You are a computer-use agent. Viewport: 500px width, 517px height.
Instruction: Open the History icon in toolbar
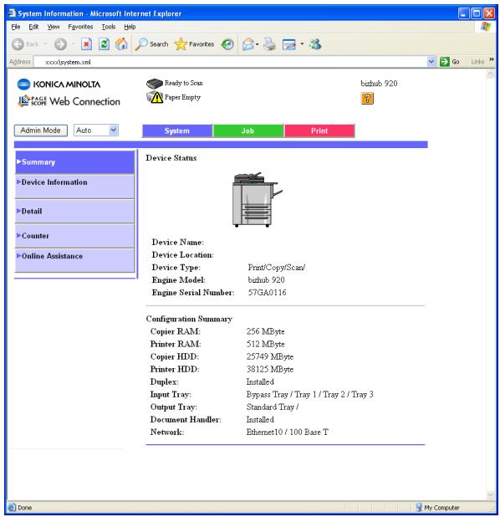pos(227,44)
